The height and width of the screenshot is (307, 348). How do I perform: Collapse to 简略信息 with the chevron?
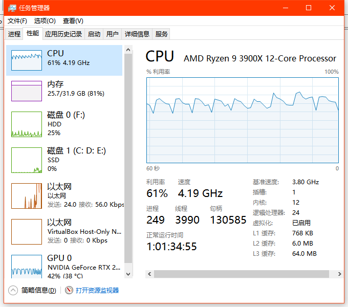click(x=13, y=291)
